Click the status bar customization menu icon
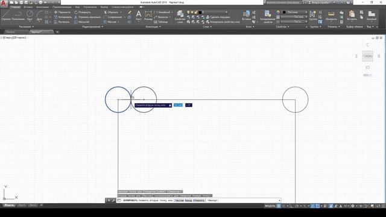Viewport: 386px width, 217px height. coord(383,206)
